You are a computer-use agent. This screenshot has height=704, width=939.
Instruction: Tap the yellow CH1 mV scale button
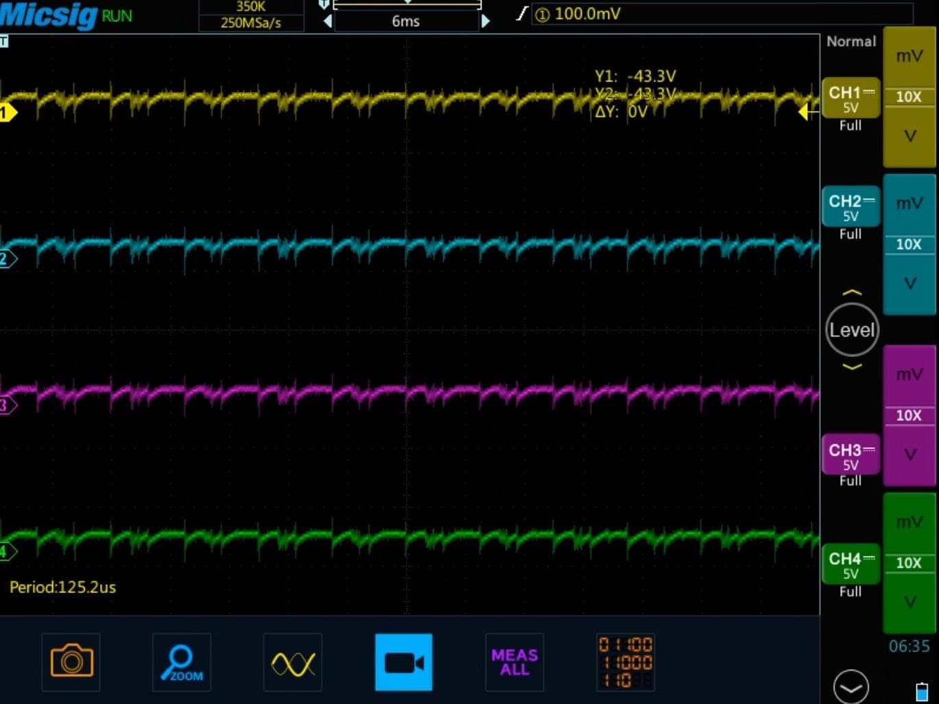[910, 56]
